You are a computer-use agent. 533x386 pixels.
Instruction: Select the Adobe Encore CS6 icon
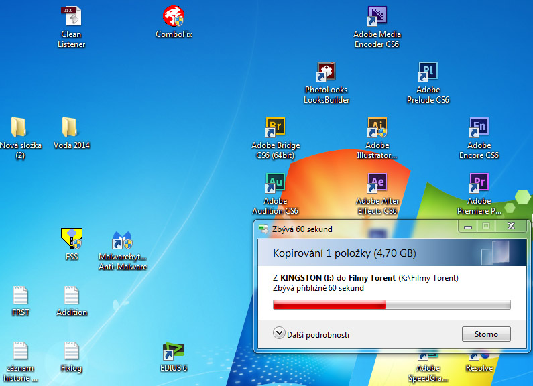pyautogui.click(x=479, y=127)
